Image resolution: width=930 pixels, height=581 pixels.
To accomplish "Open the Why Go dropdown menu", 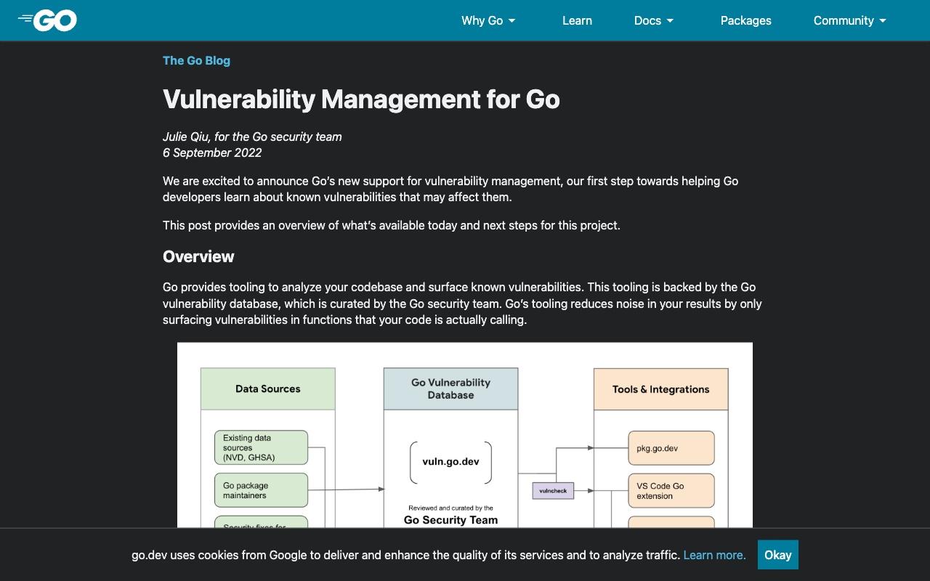I will [488, 20].
